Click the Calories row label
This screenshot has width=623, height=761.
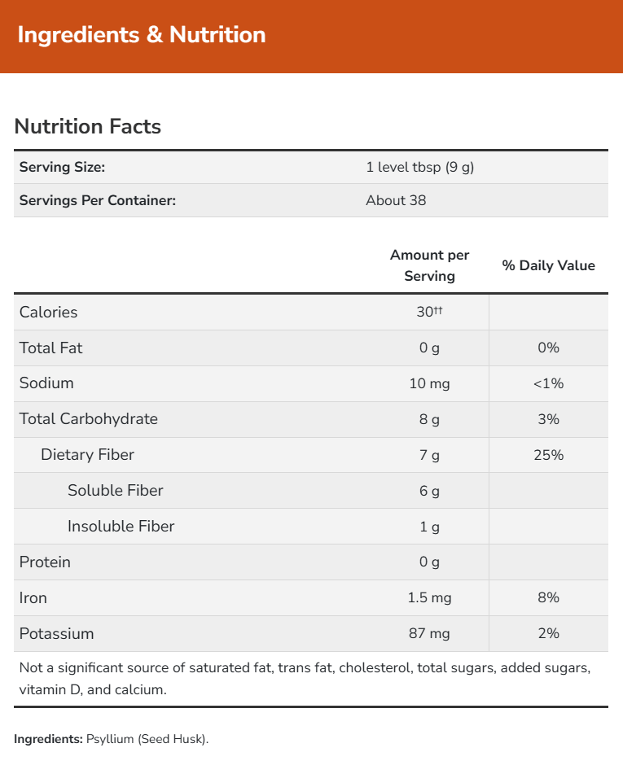click(x=49, y=312)
